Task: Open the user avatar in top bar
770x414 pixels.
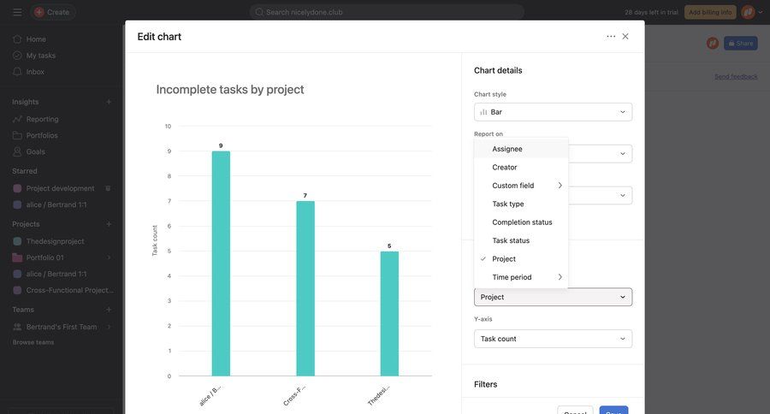Action: tap(748, 12)
